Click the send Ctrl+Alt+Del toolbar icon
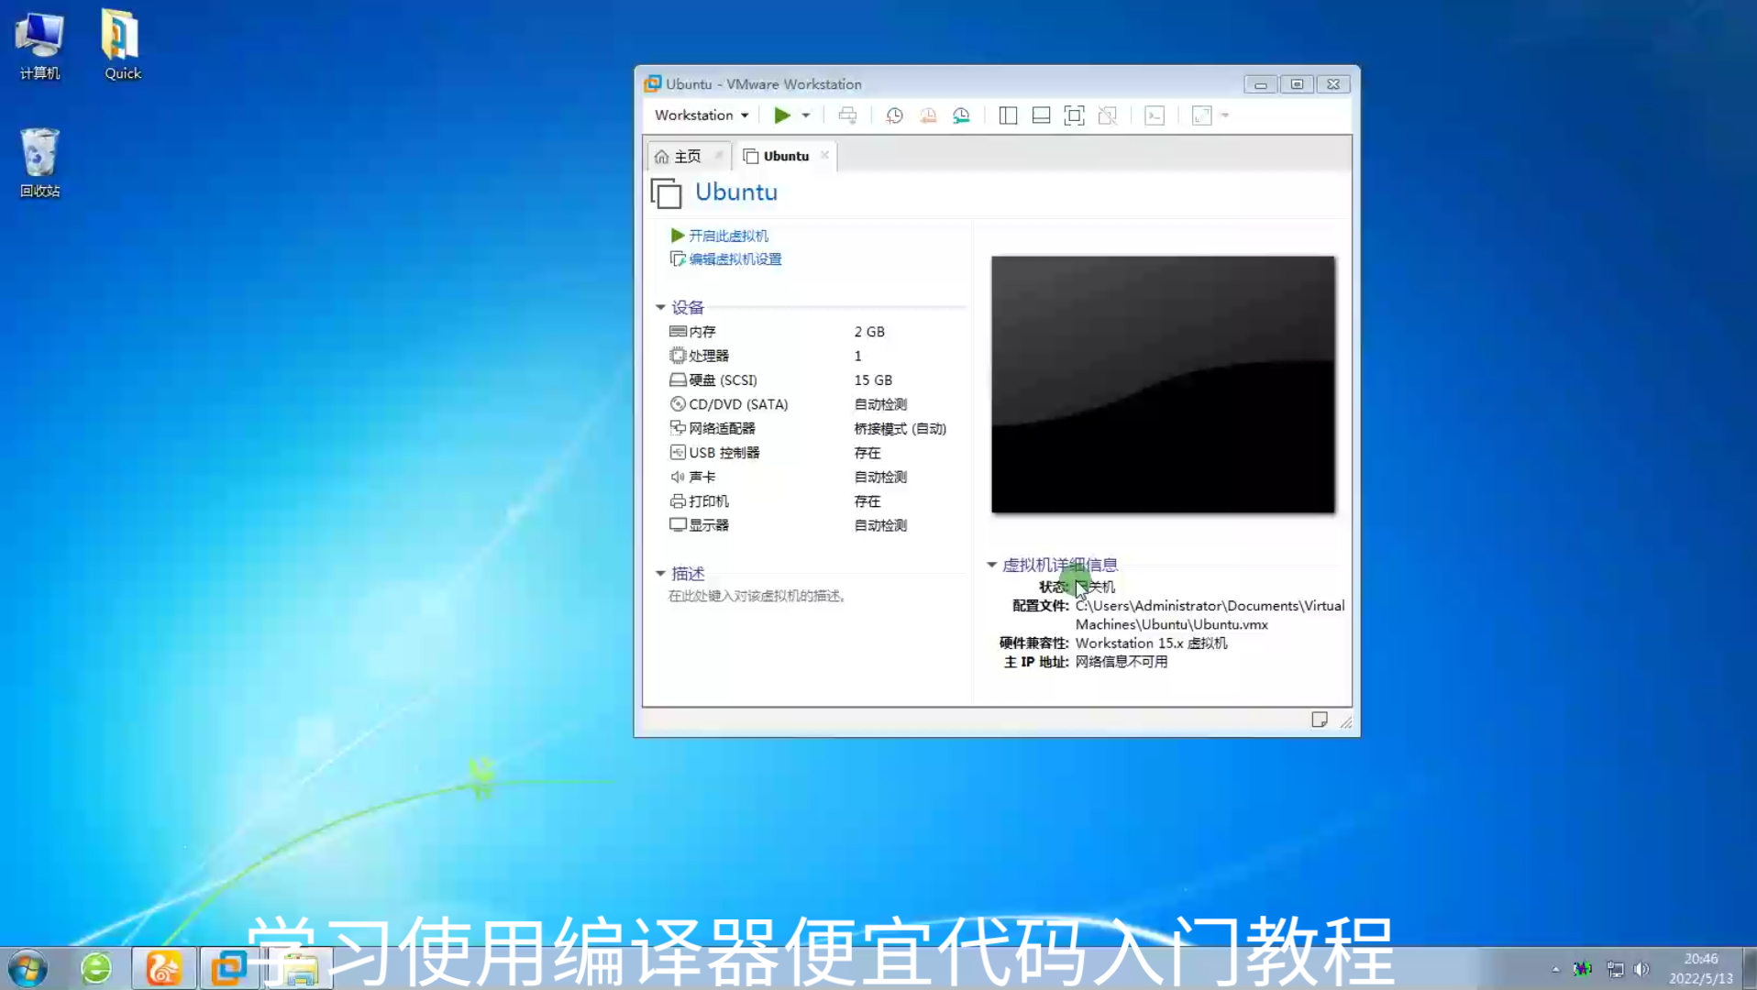This screenshot has height=990, width=1757. point(847,115)
